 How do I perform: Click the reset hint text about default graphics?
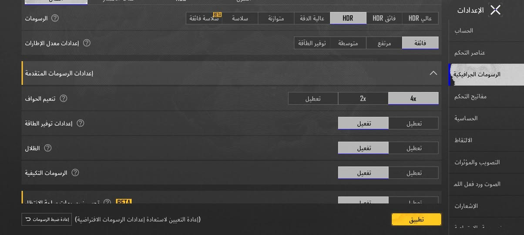point(138,219)
